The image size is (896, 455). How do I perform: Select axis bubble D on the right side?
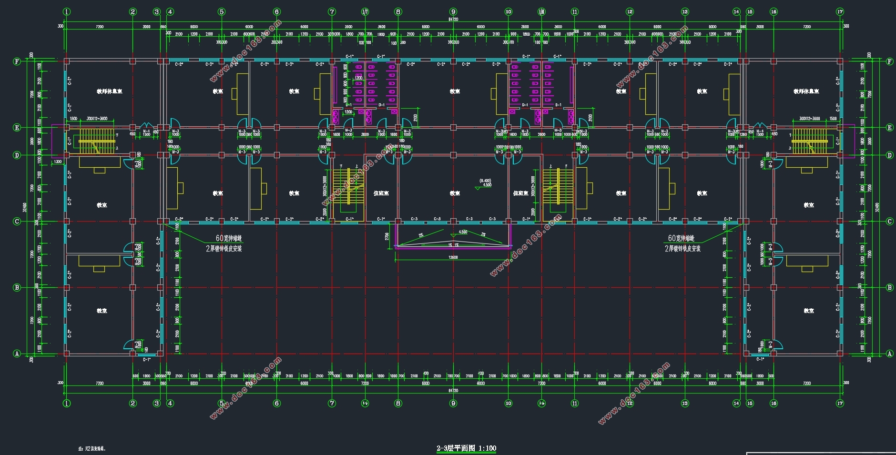889,155
